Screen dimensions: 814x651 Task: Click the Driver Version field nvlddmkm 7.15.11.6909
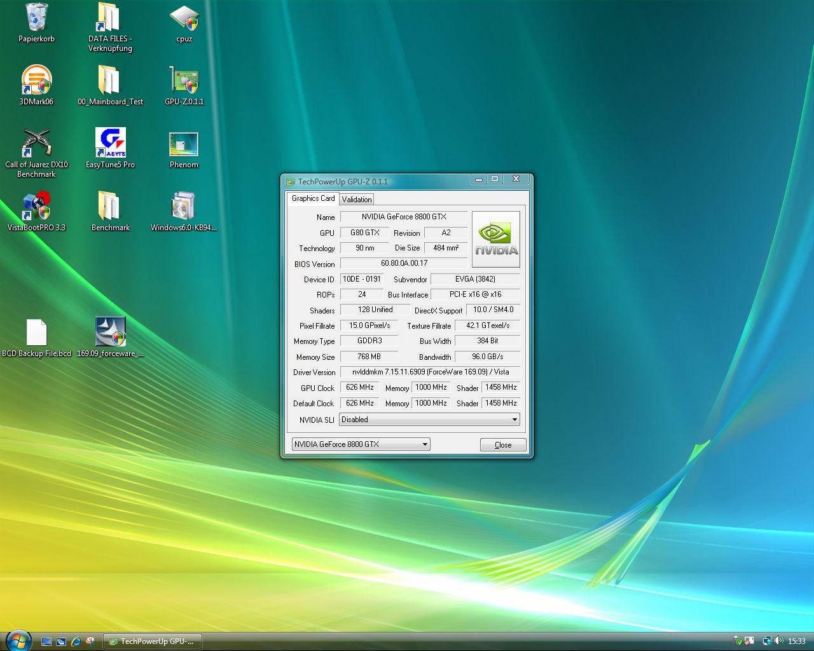[430, 372]
